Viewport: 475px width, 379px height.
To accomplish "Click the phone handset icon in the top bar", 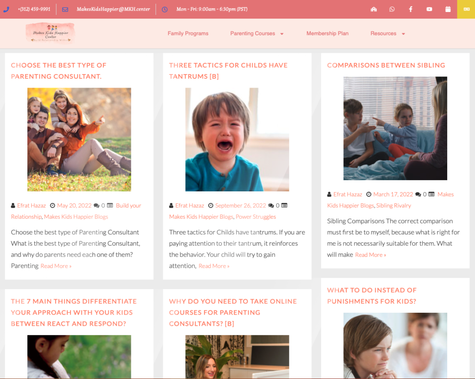I will [x=6, y=9].
